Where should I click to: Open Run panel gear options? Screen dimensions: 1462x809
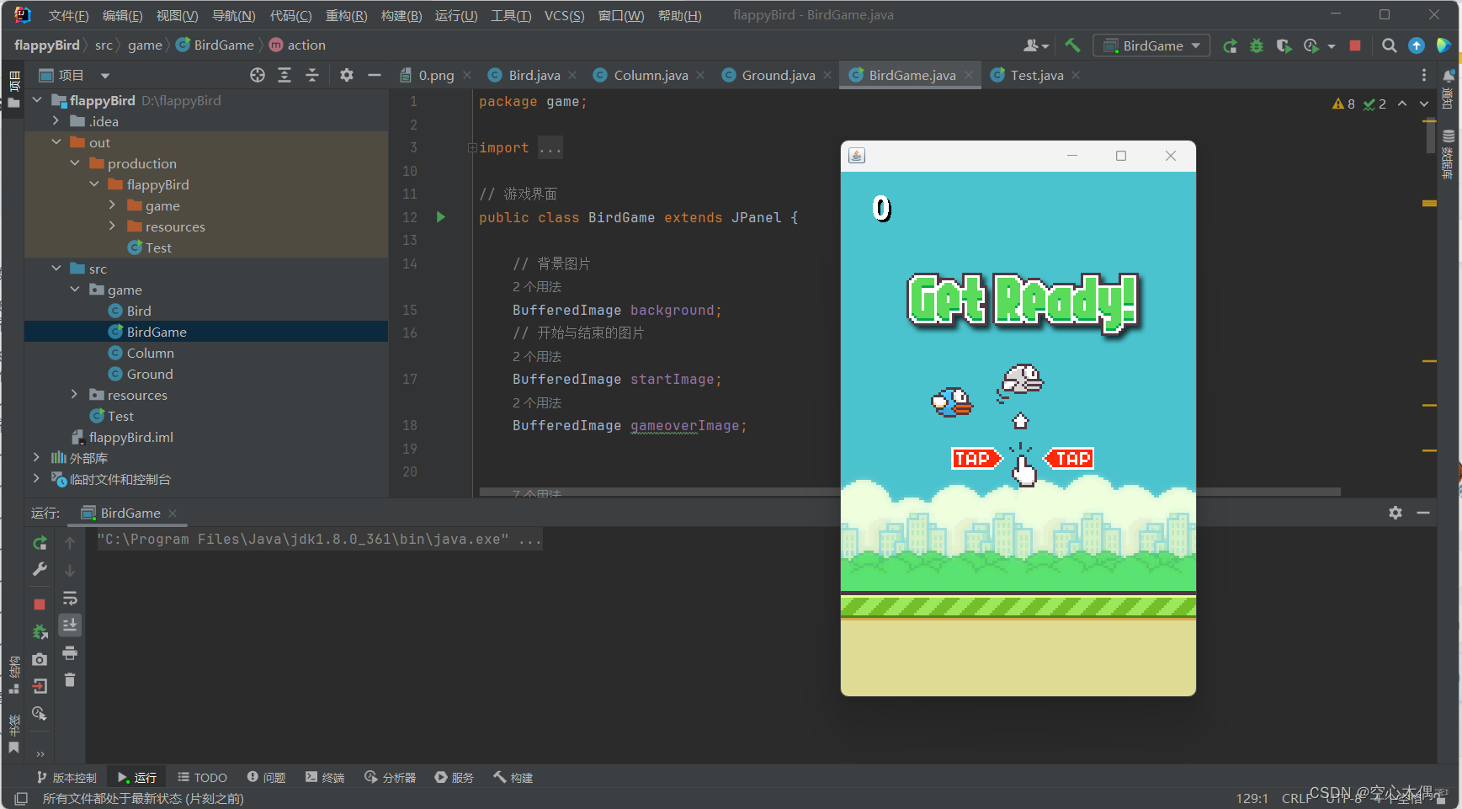[1396, 513]
